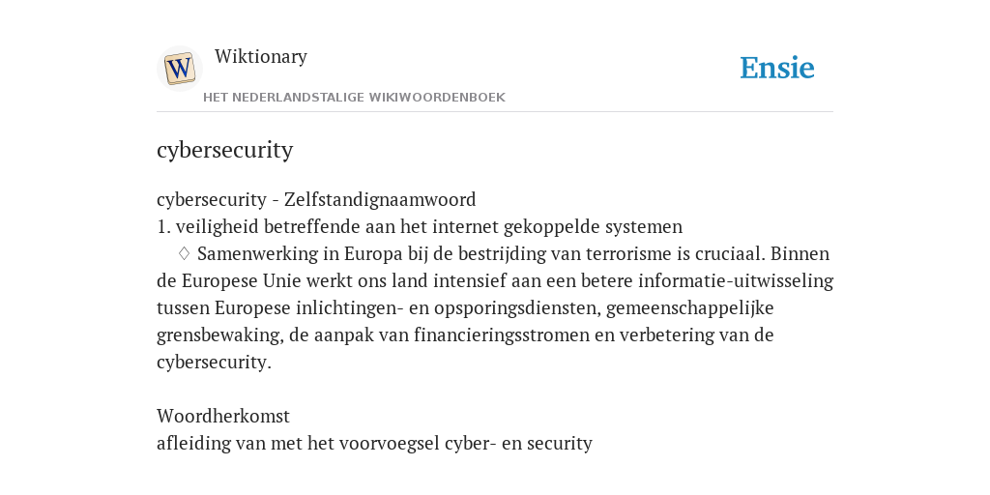Screen dimensions: 990x495
Task: Click 'cyber-' prefix in the etymology line
Action: pyautogui.click(x=471, y=444)
